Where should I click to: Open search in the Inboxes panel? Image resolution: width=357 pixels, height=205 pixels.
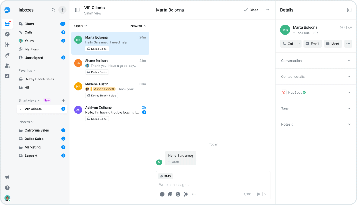[53, 10]
